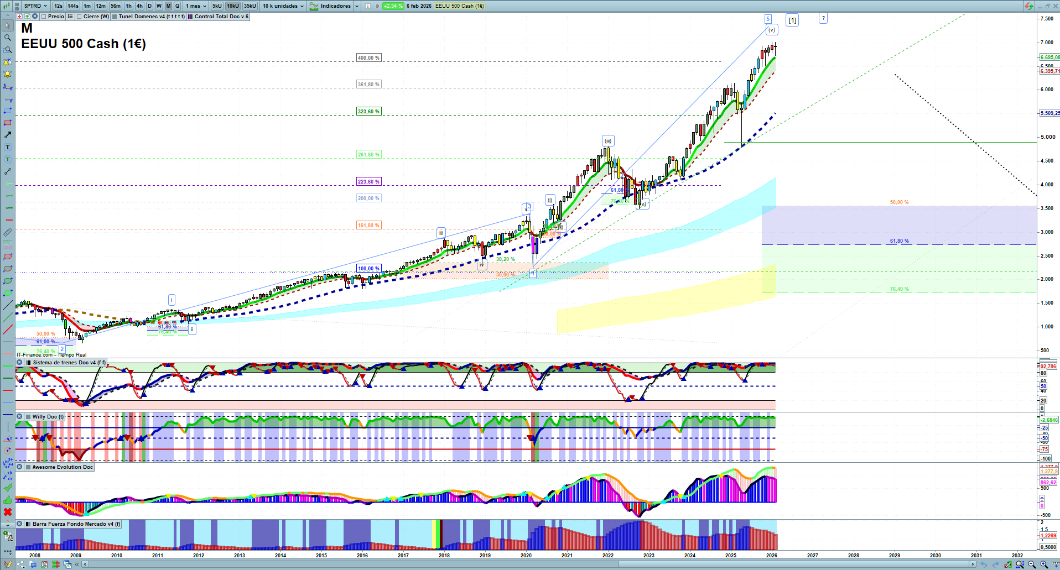Click the zoom out magnifier at bottom right
This screenshot has height=570, width=1060.
click(x=1032, y=564)
